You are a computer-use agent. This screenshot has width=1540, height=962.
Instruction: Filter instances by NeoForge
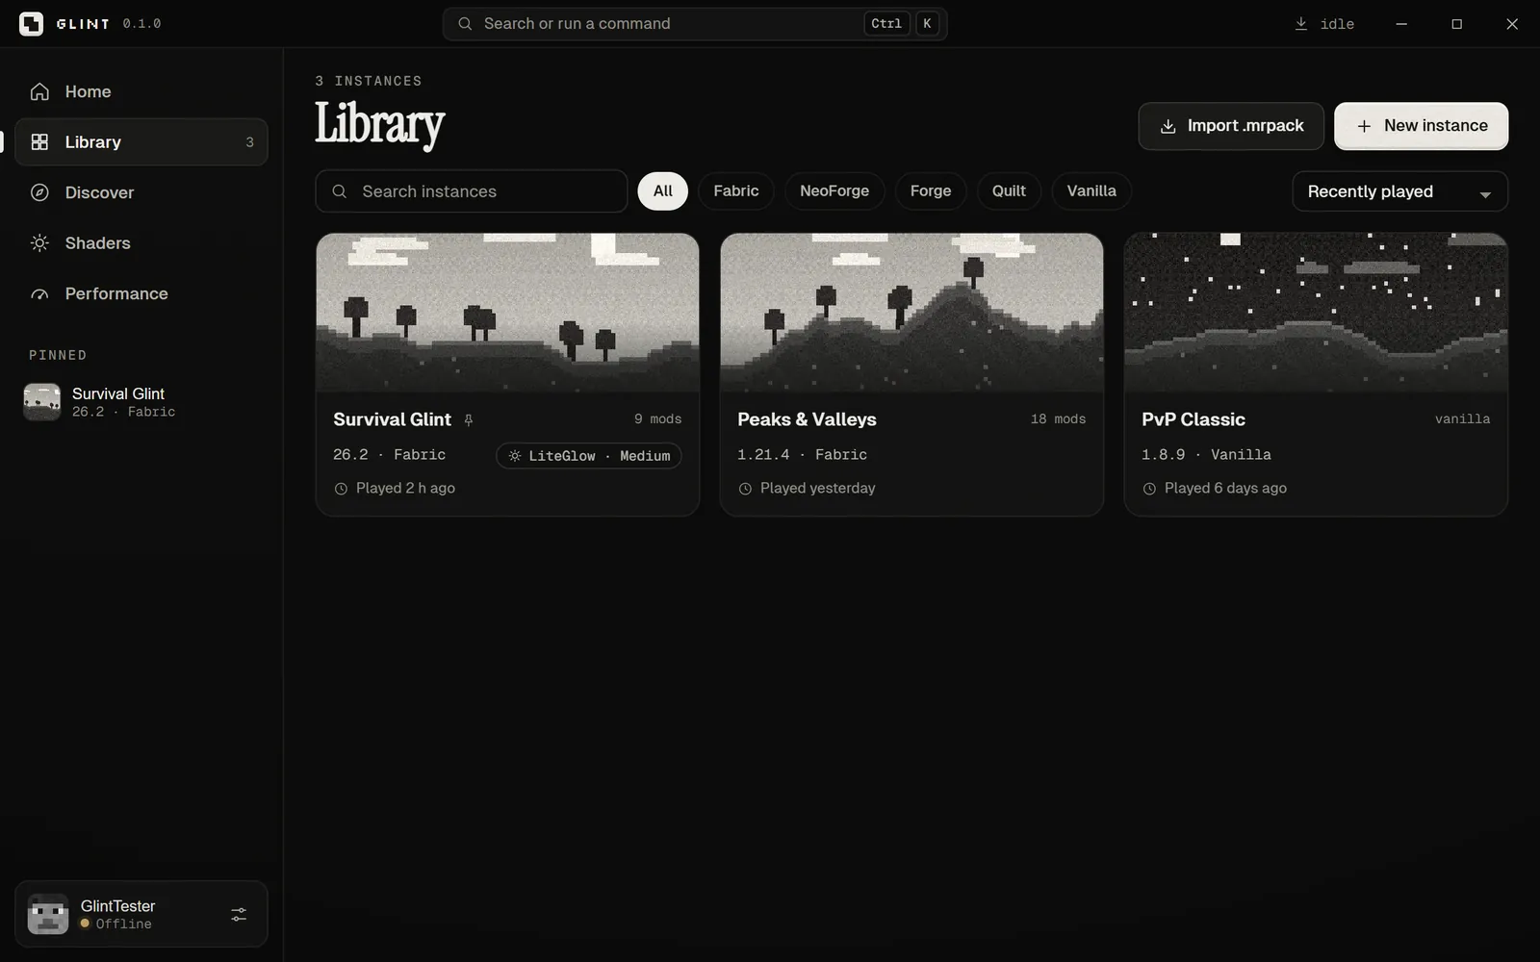point(834,191)
